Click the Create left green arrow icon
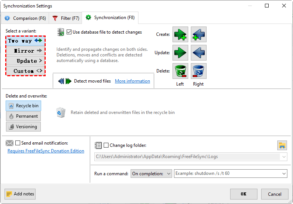This screenshot has height=204, width=293. pyautogui.click(x=180, y=34)
